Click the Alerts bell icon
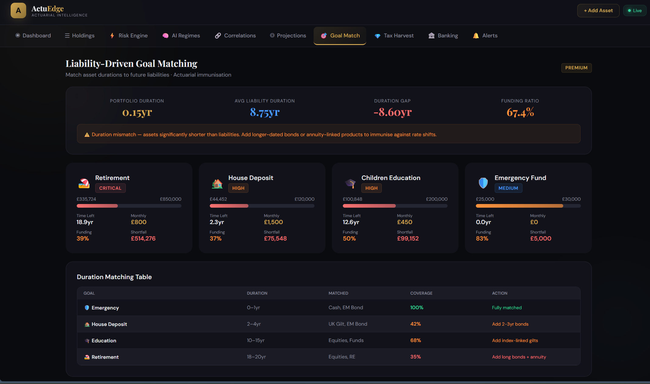The width and height of the screenshot is (650, 384). [x=476, y=36]
